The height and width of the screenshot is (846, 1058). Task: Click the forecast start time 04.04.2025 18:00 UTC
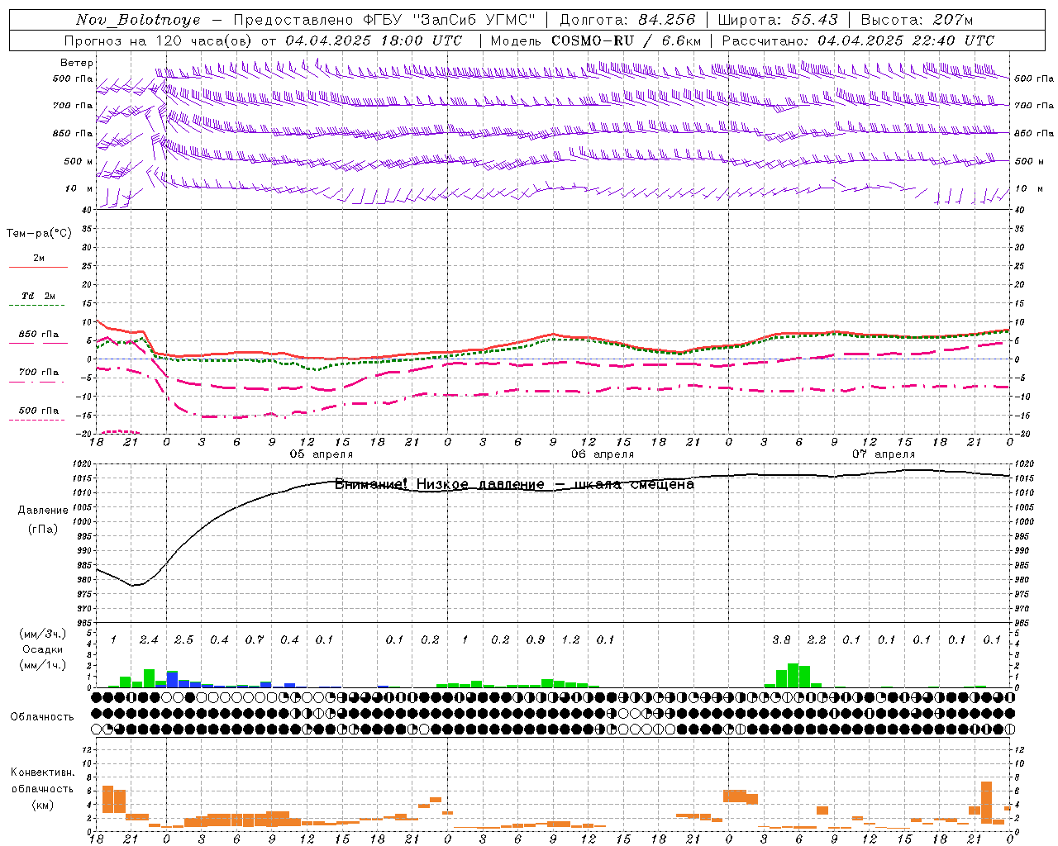click(374, 40)
